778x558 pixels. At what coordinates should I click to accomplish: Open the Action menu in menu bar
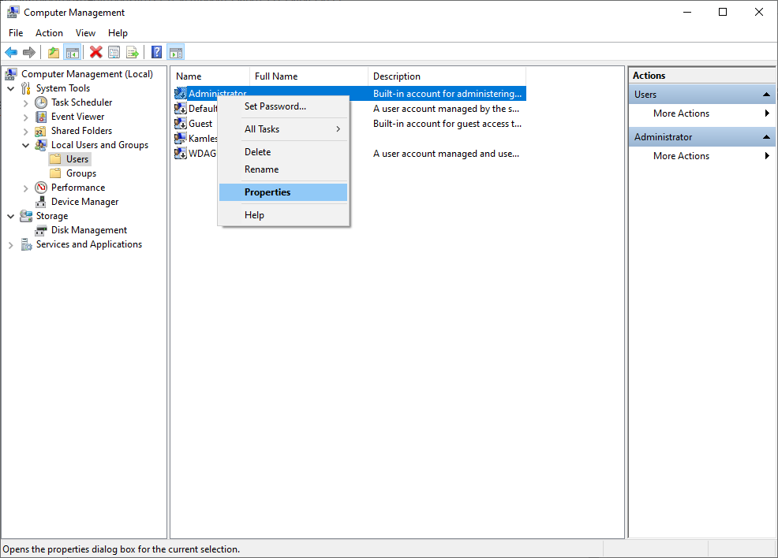tap(49, 32)
